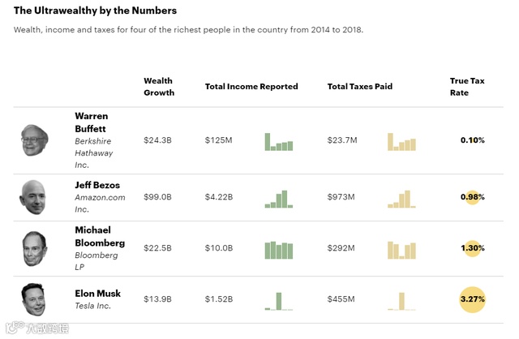This screenshot has height=339, width=519.
Task: Click Elon Musk's green income bar chart
Action: 277,301
